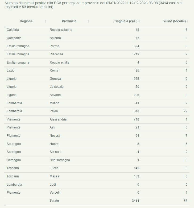Sort by Suino (focolai) column header
The image size is (194, 208).
[x=174, y=21]
